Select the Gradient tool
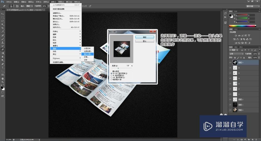This screenshot has height=141, width=261. pyautogui.click(x=3, y=53)
